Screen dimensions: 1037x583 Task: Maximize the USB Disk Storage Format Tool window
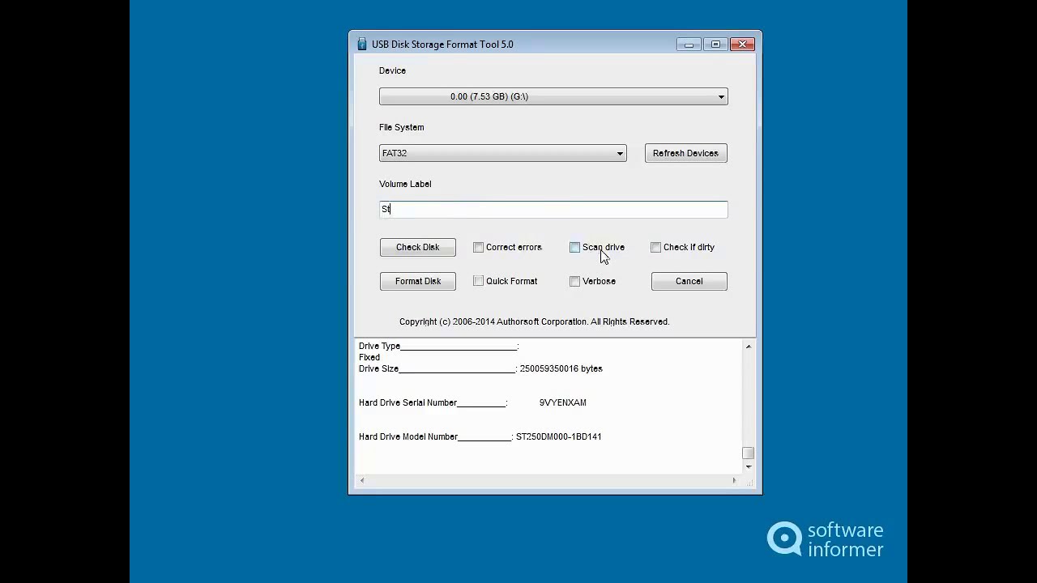(715, 45)
